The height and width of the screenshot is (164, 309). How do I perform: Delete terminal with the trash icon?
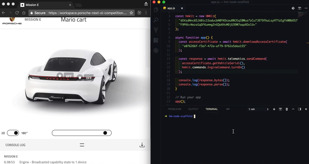point(287,109)
